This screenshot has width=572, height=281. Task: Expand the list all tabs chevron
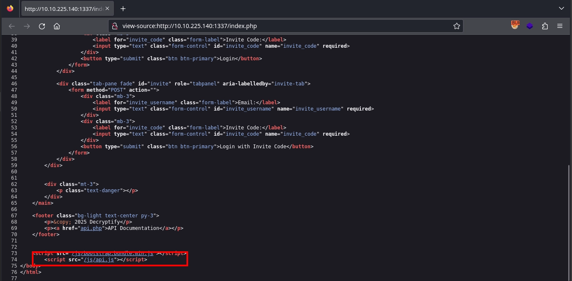point(562,8)
